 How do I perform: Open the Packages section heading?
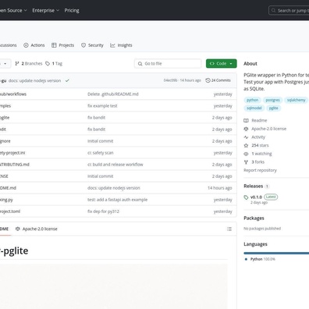pos(254,218)
